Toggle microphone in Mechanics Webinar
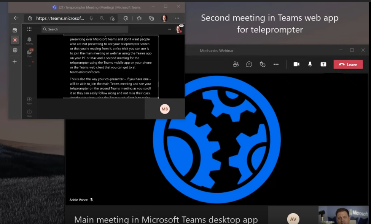The width and height of the screenshot is (371, 224). pyautogui.click(x=310, y=64)
